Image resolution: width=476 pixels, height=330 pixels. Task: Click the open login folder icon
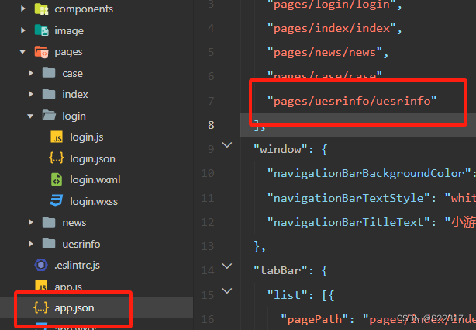tap(49, 116)
